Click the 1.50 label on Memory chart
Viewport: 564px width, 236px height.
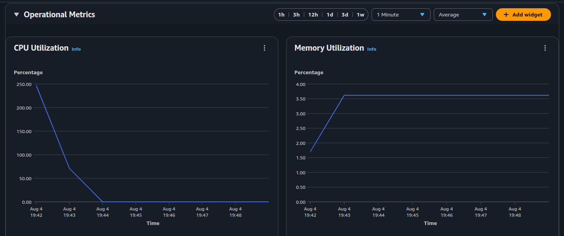(301, 158)
